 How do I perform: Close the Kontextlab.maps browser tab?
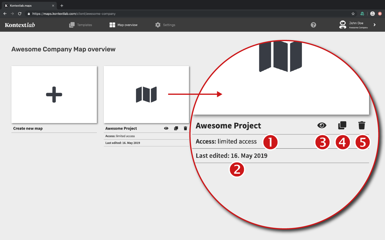pyautogui.click(x=53, y=6)
